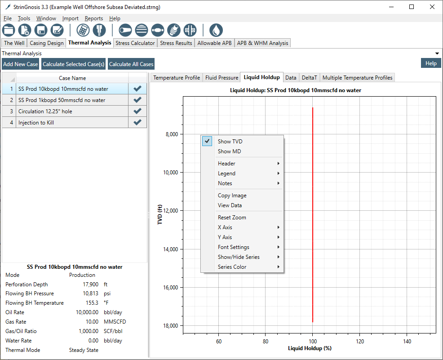The width and height of the screenshot is (443, 360).
Task: Click the fluid droplet toolbar icon
Action: pos(216,30)
